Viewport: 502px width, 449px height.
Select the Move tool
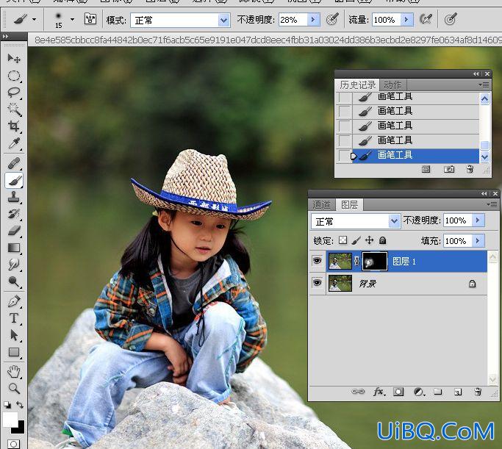pos(14,59)
